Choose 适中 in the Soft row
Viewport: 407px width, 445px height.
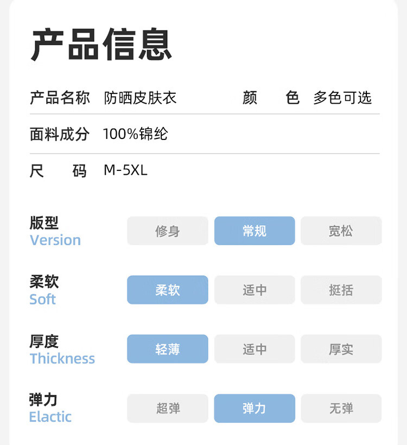pyautogui.click(x=255, y=290)
